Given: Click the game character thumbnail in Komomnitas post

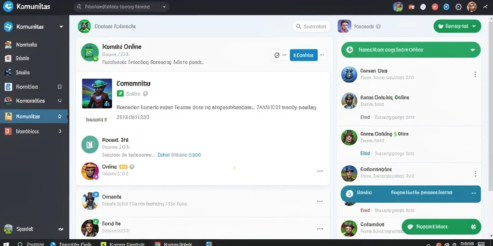Looking at the screenshot, I should point(97,94).
